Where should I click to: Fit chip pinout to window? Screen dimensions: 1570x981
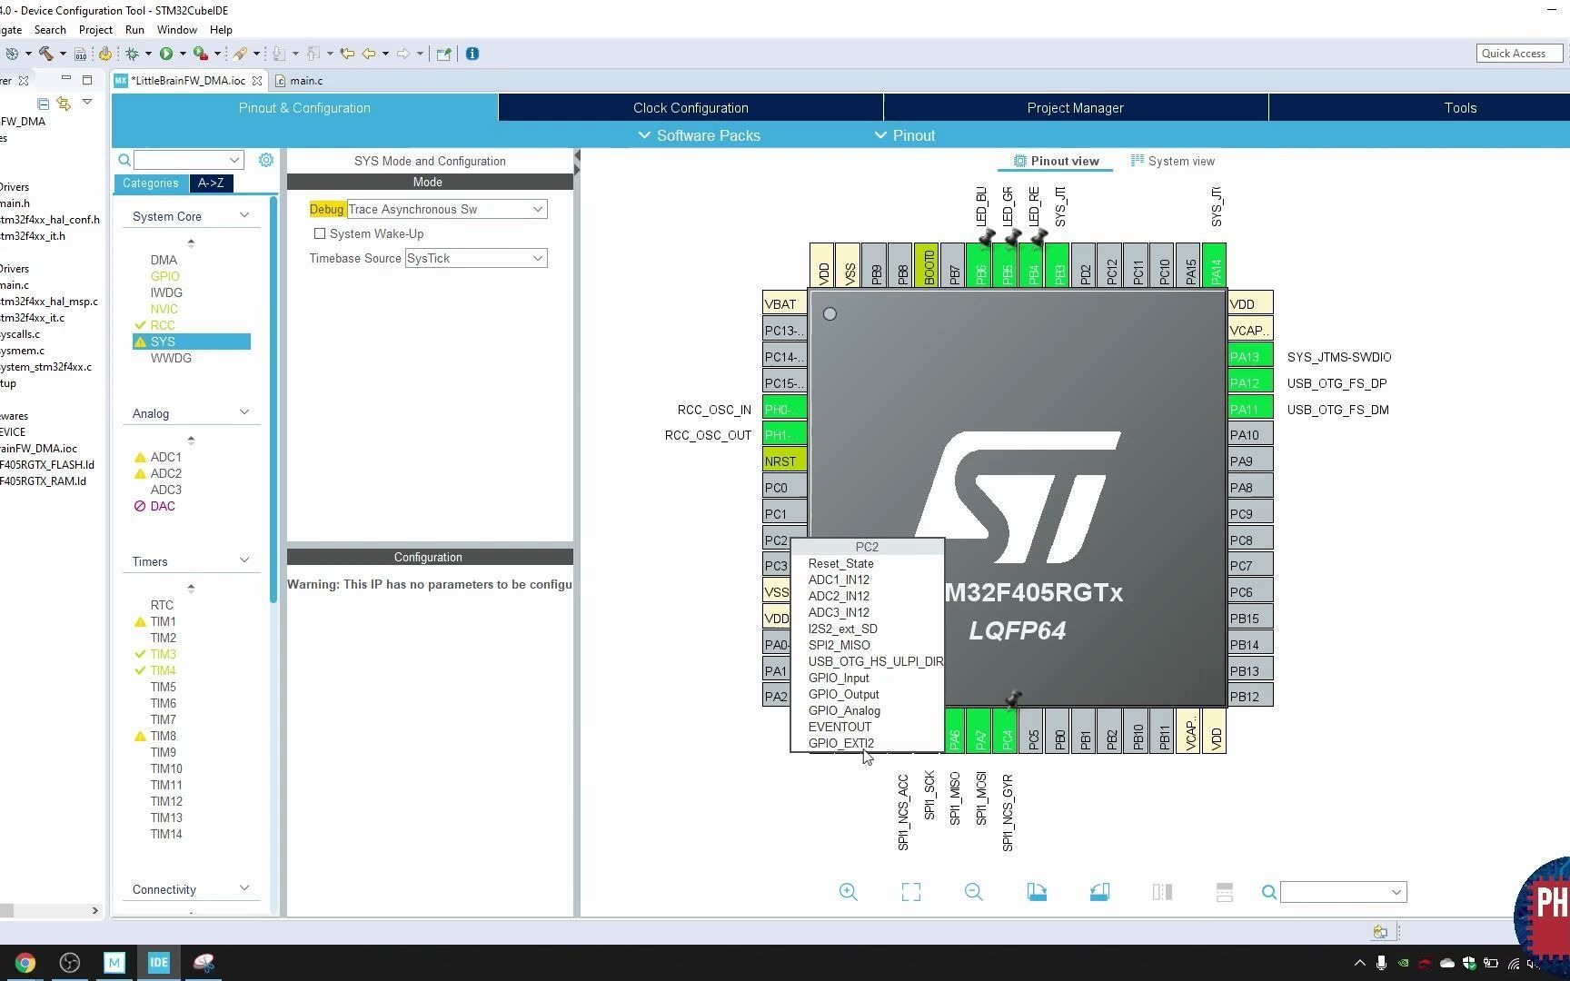click(x=910, y=892)
